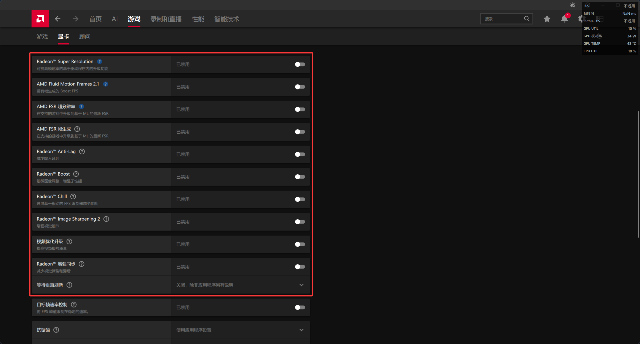Select the 显卡 sub-tab

pos(63,36)
